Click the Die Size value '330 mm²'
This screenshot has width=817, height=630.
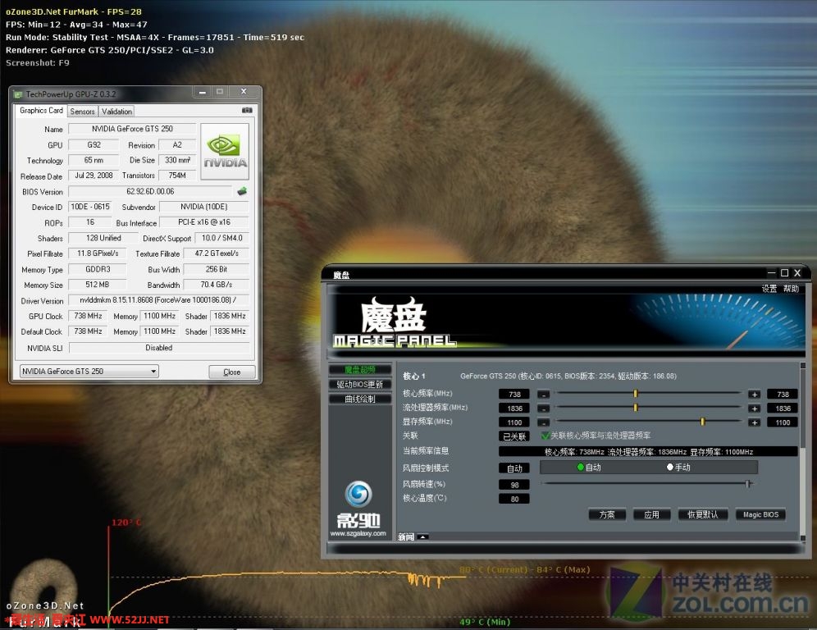click(178, 160)
